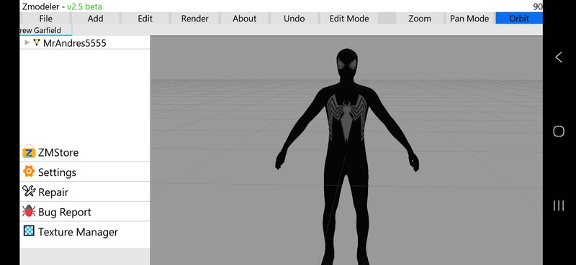Screen dimensions: 576x265
Task: Click the Texture Manager checkerboard icon
Action: (x=29, y=231)
